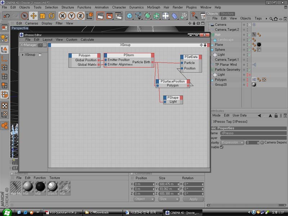
Task: Switch to the Structure tab
Action: click(x=227, y=14)
